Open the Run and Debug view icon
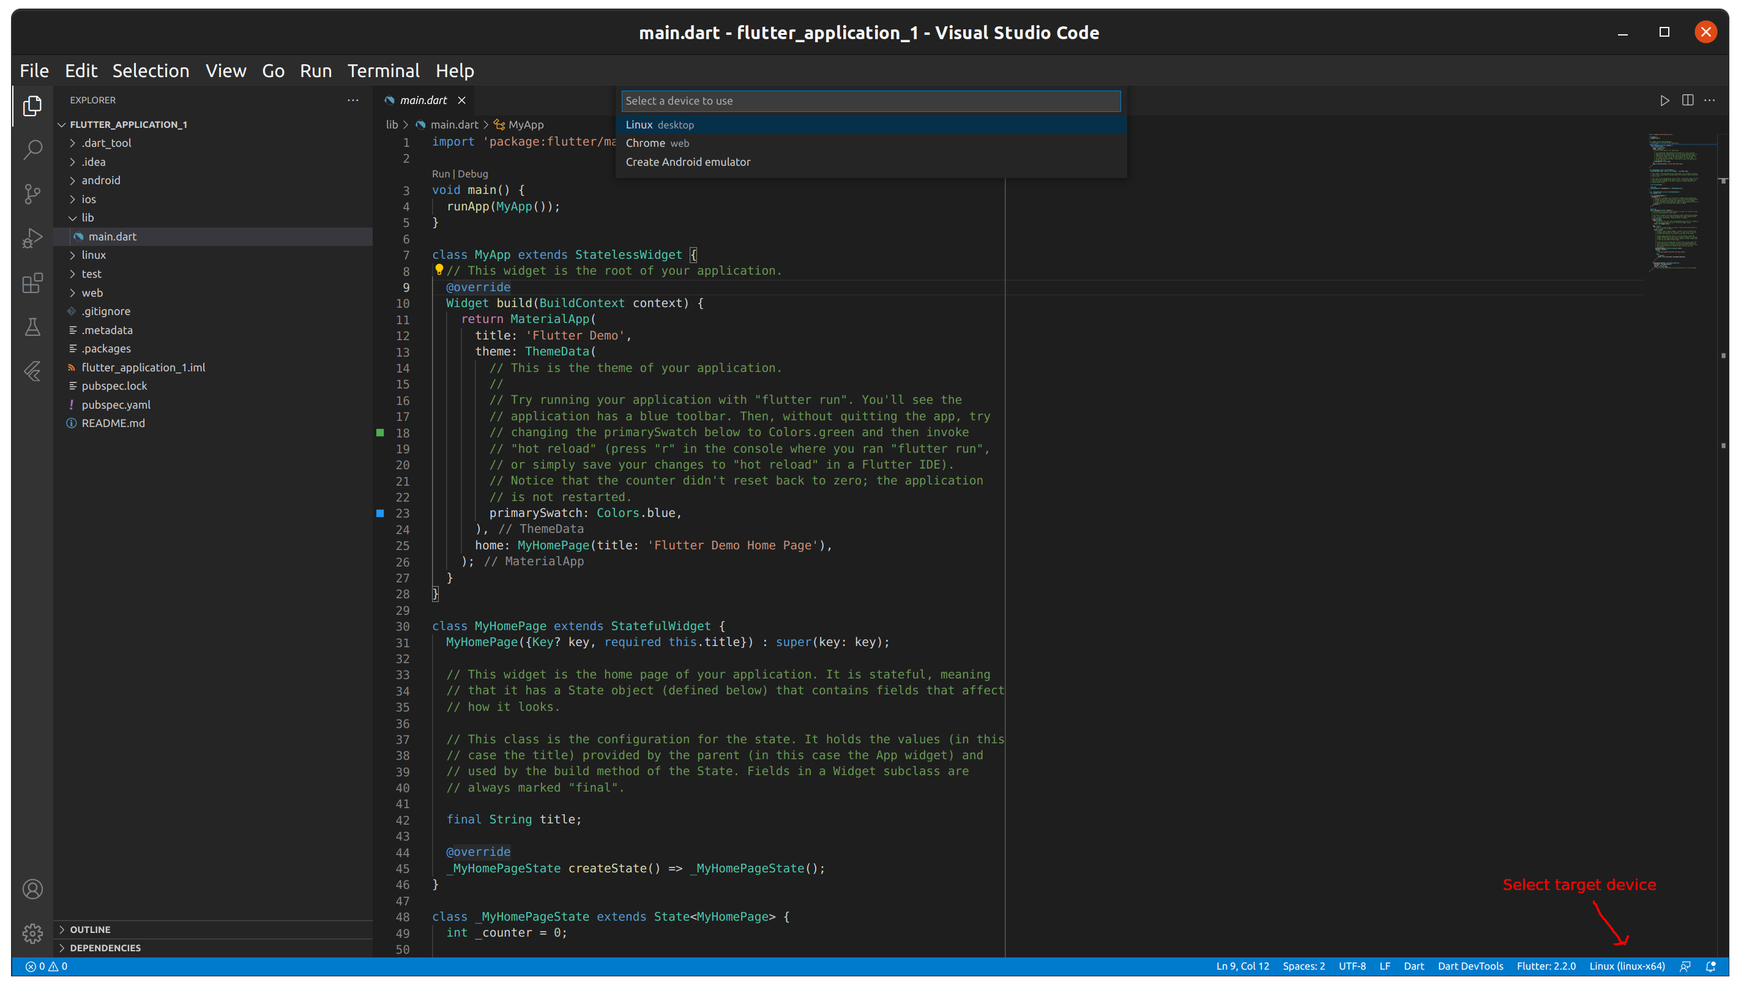Viewport: 1741px width, 988px height. point(32,238)
